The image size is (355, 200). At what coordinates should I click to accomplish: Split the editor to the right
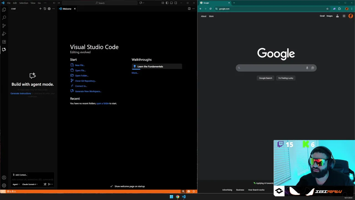(x=189, y=9)
